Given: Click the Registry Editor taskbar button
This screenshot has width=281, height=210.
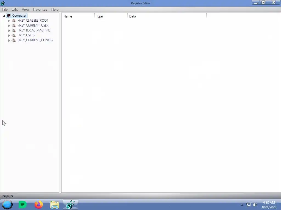Looking at the screenshot, I should 71,205.
